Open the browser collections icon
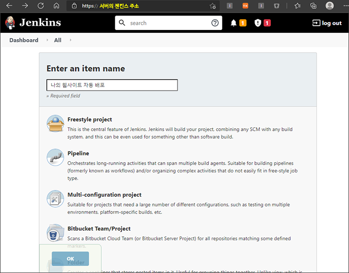The width and height of the screenshot is (349, 273). tap(313, 6)
